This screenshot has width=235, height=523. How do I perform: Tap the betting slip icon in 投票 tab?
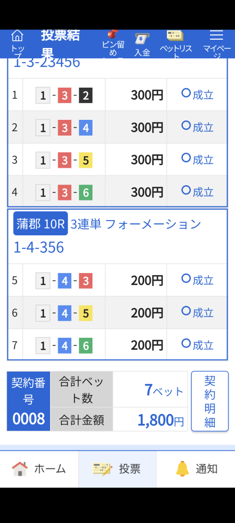click(103, 469)
